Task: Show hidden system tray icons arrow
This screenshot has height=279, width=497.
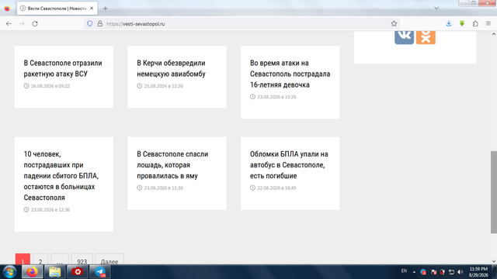Action: (414, 272)
